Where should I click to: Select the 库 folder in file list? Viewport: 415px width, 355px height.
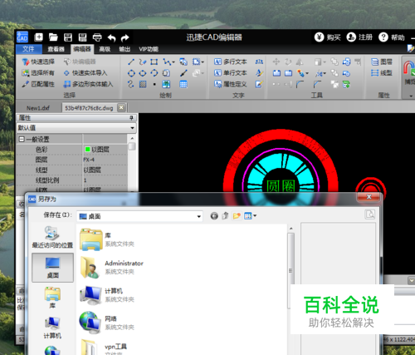107,239
